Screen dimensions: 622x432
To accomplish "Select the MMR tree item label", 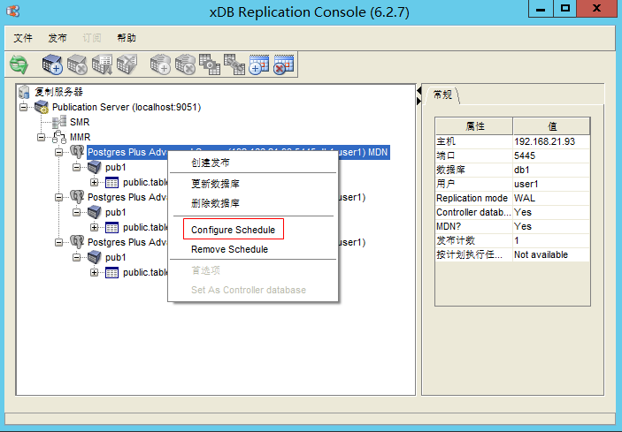I will pyautogui.click(x=81, y=137).
